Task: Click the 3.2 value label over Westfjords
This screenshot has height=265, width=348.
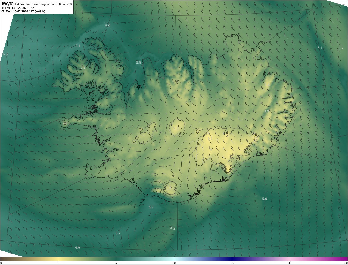Action: (83, 67)
